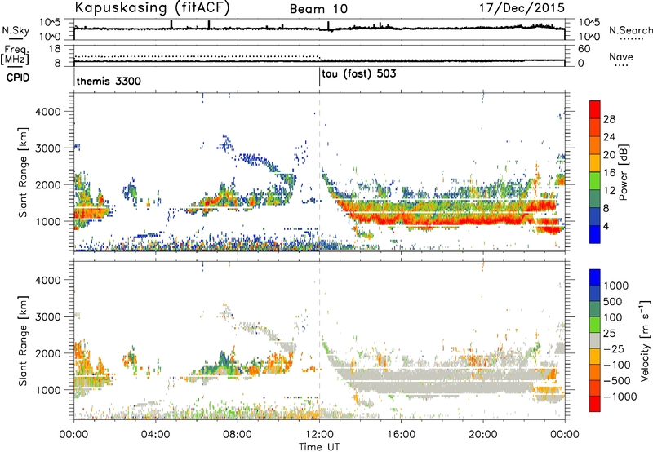The width and height of the screenshot is (653, 452).
Task: Click the dashed 12:00 line in power panel
Action: pyautogui.click(x=319, y=172)
